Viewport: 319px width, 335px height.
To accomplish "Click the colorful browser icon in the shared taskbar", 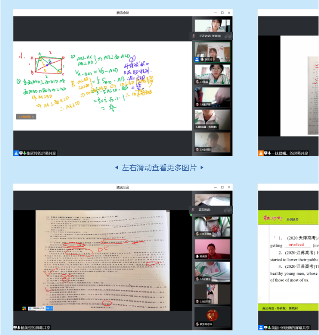I will (x=24, y=308).
